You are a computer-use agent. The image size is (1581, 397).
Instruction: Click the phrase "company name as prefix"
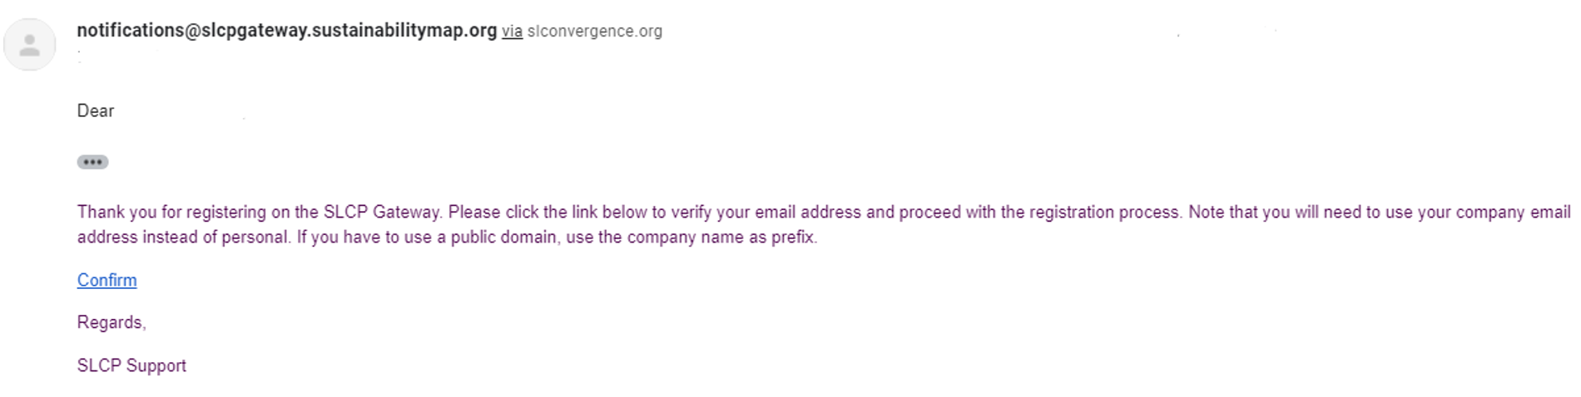721,237
